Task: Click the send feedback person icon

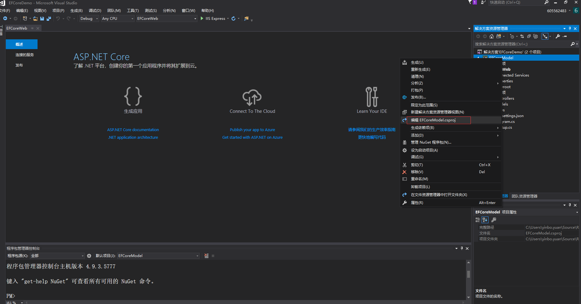Action: pyautogui.click(x=483, y=2)
